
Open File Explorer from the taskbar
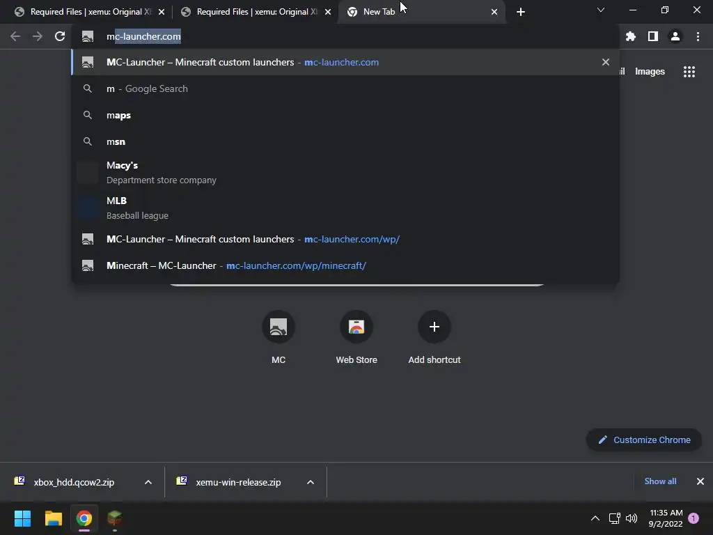coord(53,518)
